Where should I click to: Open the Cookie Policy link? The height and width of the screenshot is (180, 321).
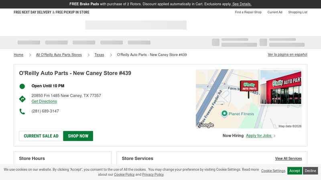(124, 174)
